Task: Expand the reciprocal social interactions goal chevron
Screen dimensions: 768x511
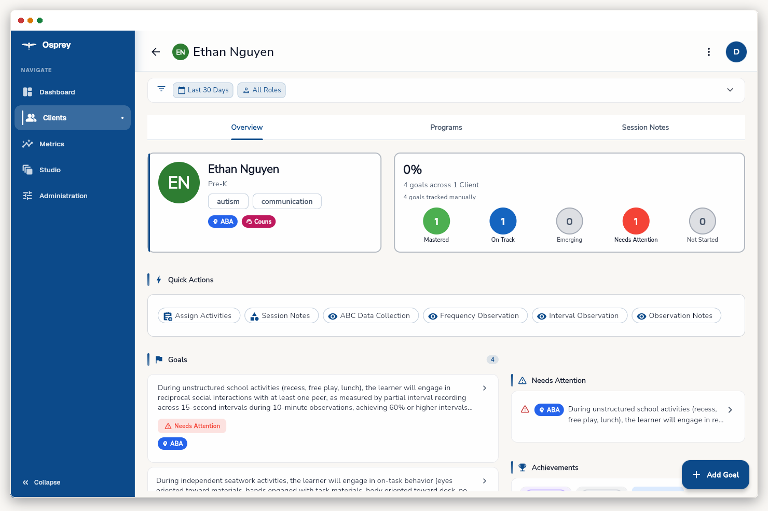Action: [x=485, y=388]
